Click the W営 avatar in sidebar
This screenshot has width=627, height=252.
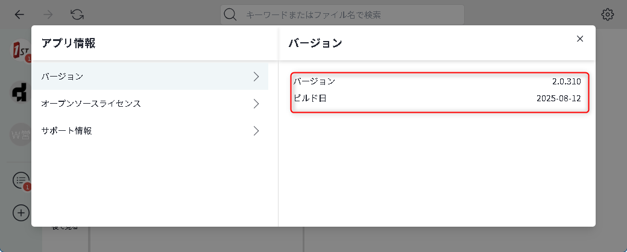(x=21, y=134)
